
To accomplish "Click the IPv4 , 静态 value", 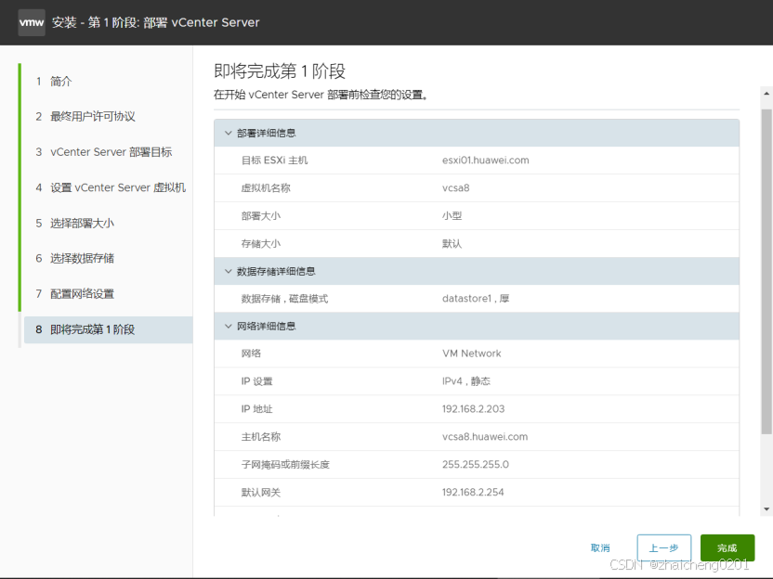I will (x=466, y=381).
